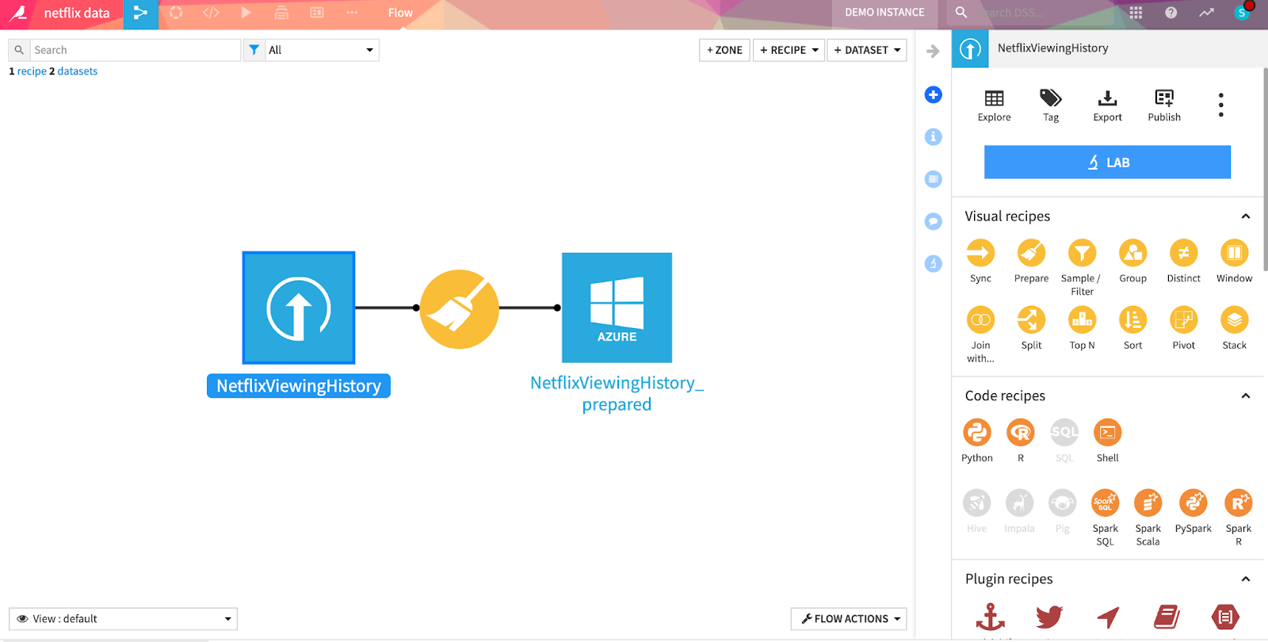Open the netflix data project name
This screenshot has height=642, width=1268.
[x=77, y=13]
